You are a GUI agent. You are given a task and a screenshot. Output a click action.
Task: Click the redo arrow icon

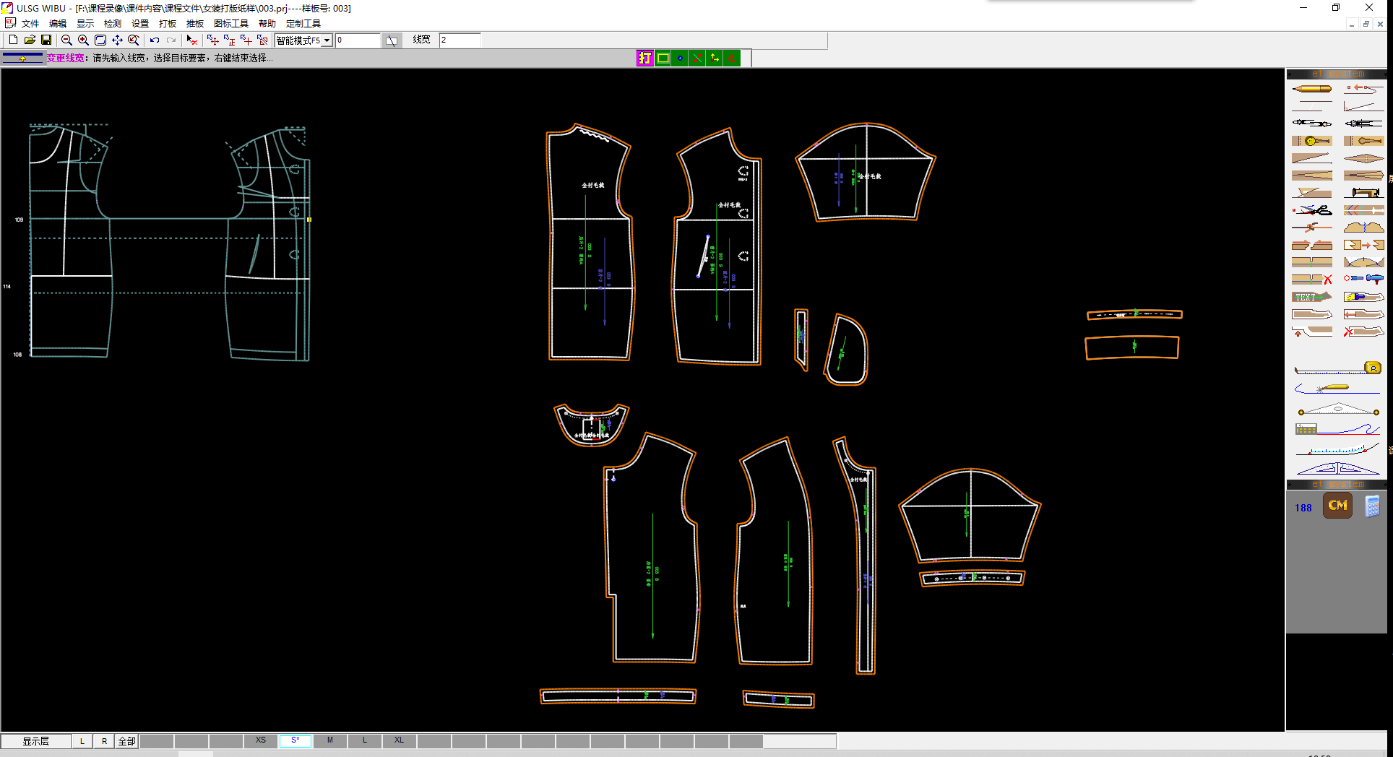point(171,40)
